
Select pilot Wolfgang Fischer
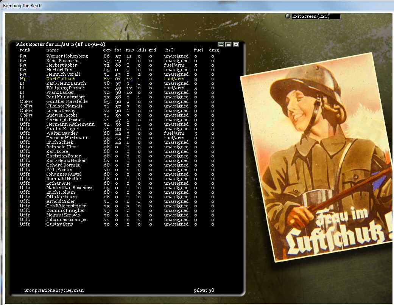pos(65,88)
